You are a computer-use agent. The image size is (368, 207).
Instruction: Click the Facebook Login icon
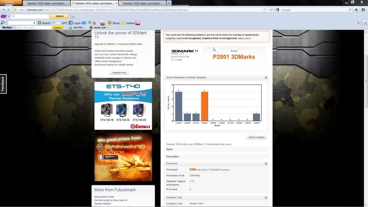pyautogui.click(x=75, y=23)
